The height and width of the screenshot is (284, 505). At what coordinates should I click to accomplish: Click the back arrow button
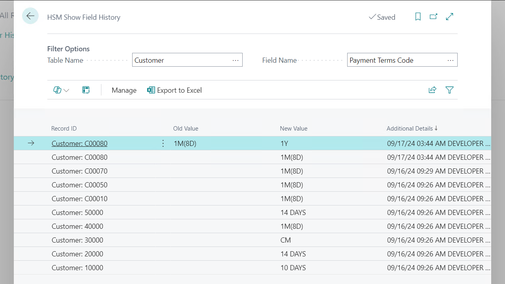[x=30, y=16]
